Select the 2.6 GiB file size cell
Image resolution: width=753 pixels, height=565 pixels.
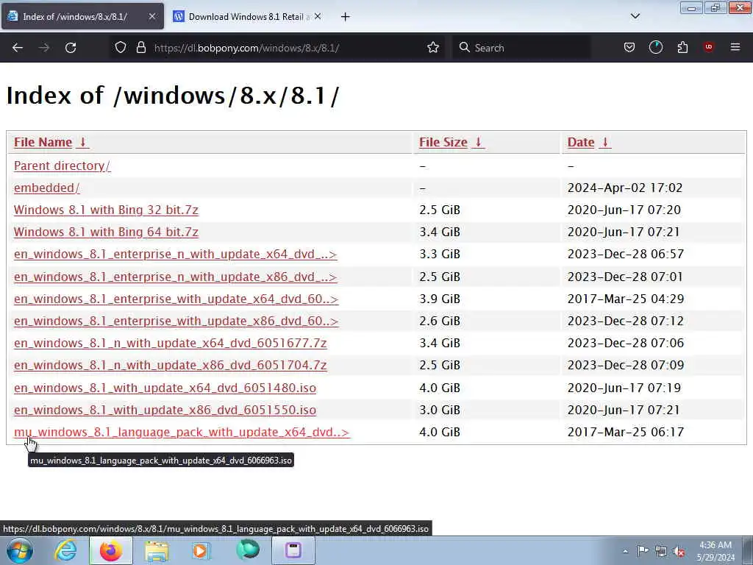440,321
